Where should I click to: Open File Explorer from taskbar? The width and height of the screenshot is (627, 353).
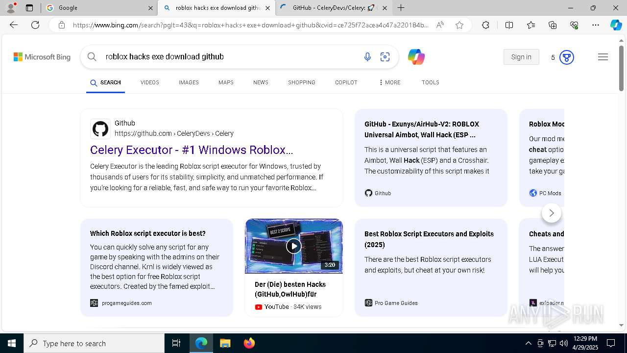tap(225, 343)
